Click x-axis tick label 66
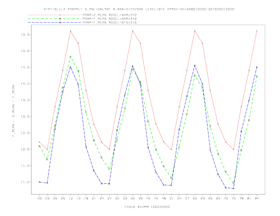280x216 pixels. [x=210, y=198]
